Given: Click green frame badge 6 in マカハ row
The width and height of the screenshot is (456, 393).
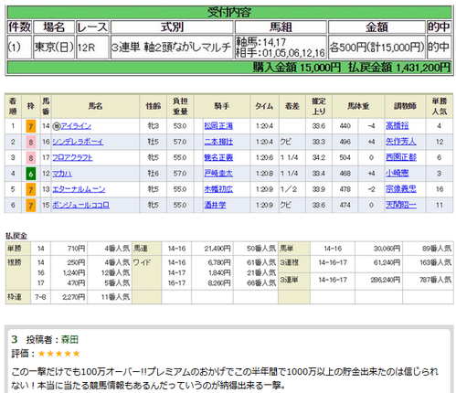Looking at the screenshot, I should [31, 174].
